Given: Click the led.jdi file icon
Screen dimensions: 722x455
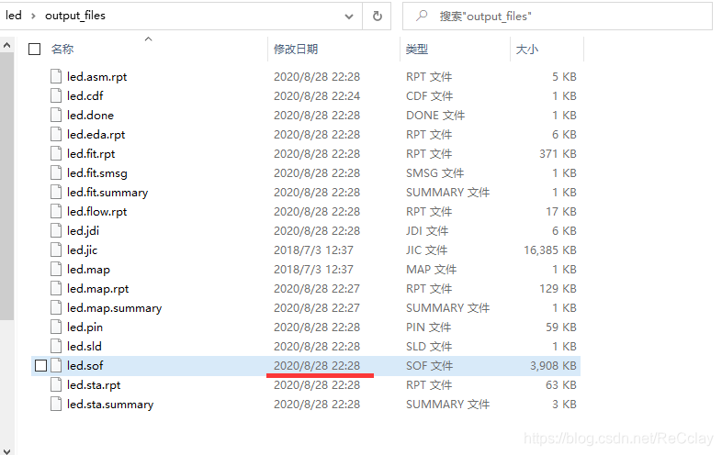Looking at the screenshot, I should point(56,230).
